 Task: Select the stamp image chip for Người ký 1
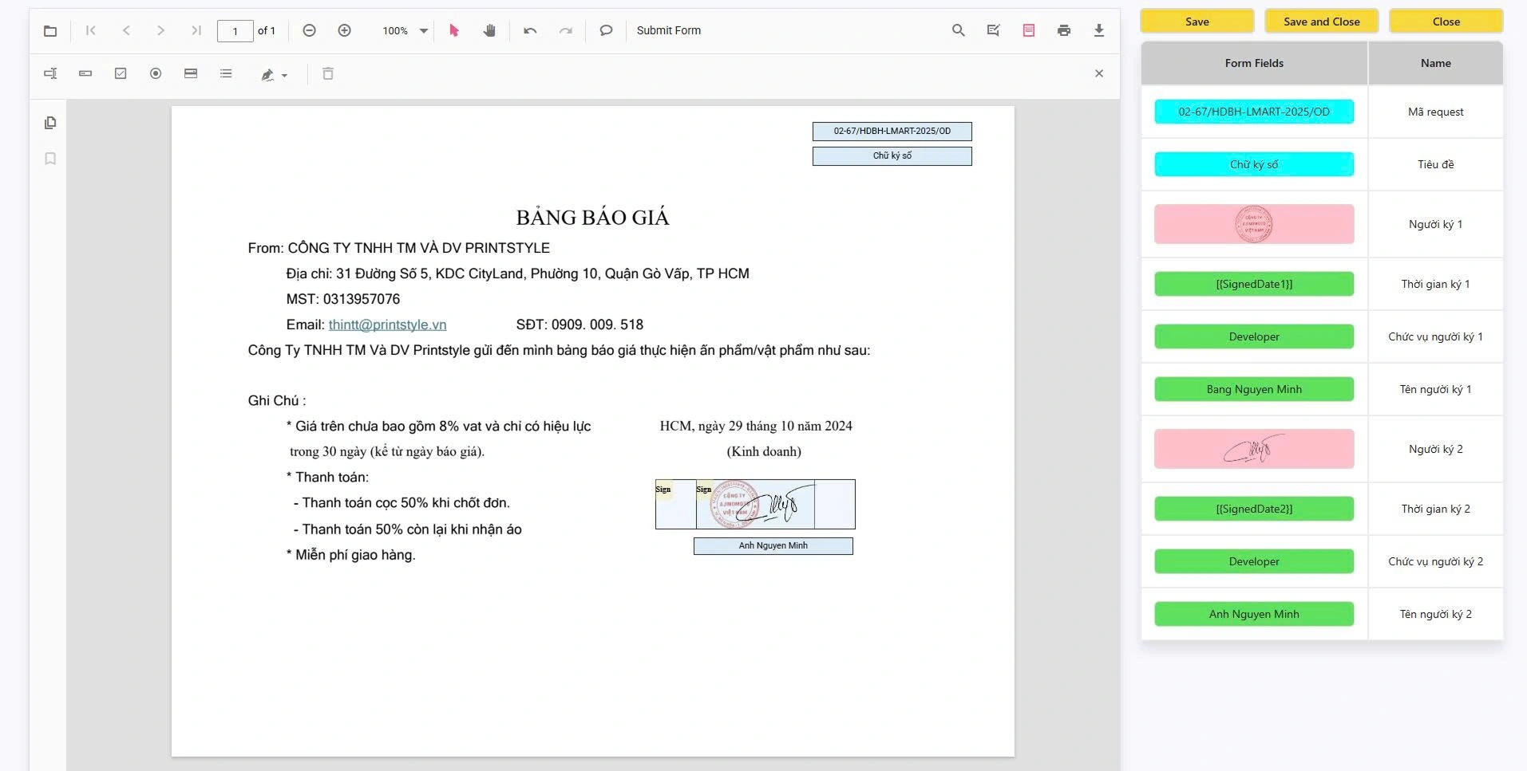[1254, 224]
